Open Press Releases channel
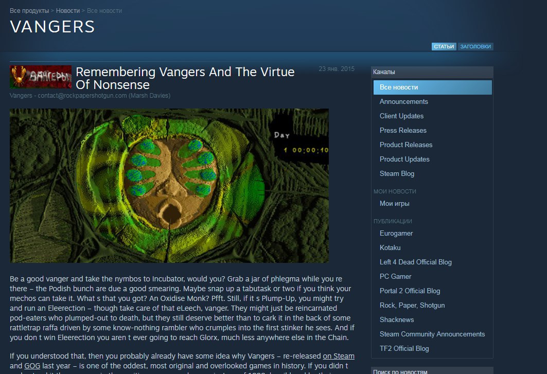Image resolution: width=547 pixels, height=374 pixels. pyautogui.click(x=403, y=130)
